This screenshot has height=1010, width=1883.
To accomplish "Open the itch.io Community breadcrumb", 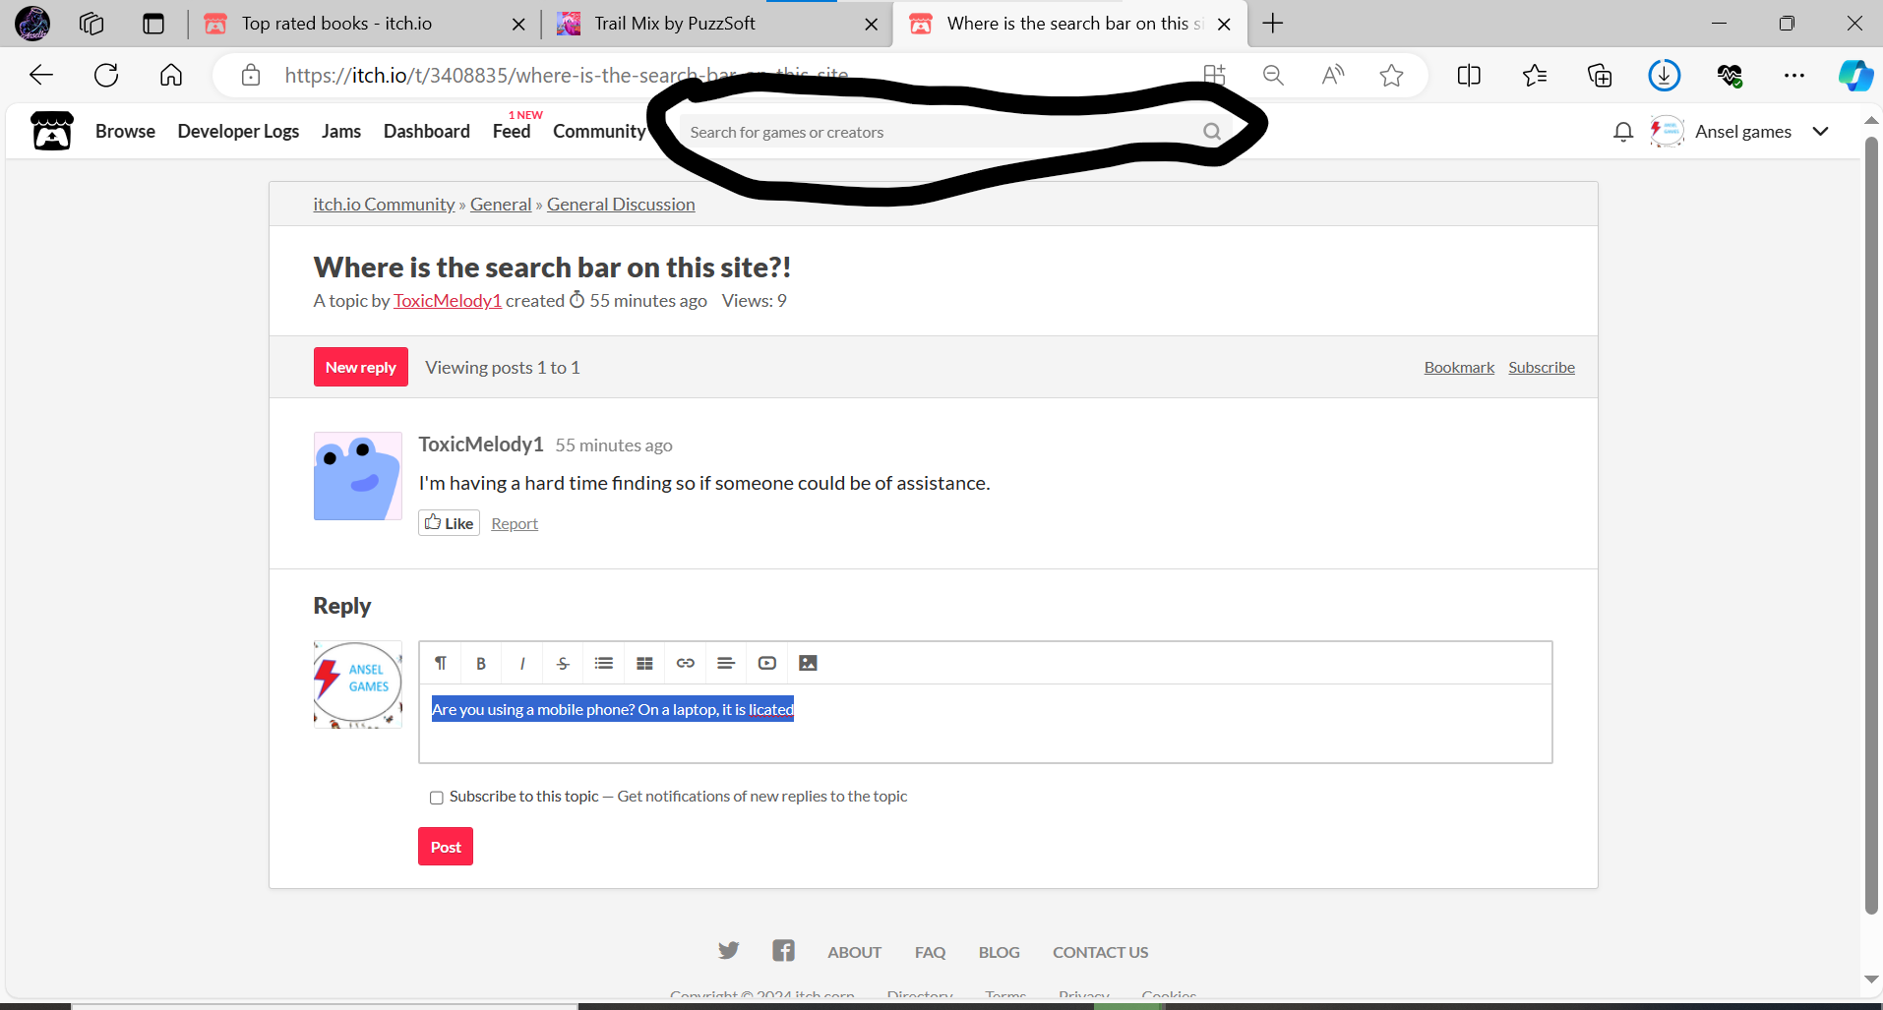I will [x=384, y=205].
